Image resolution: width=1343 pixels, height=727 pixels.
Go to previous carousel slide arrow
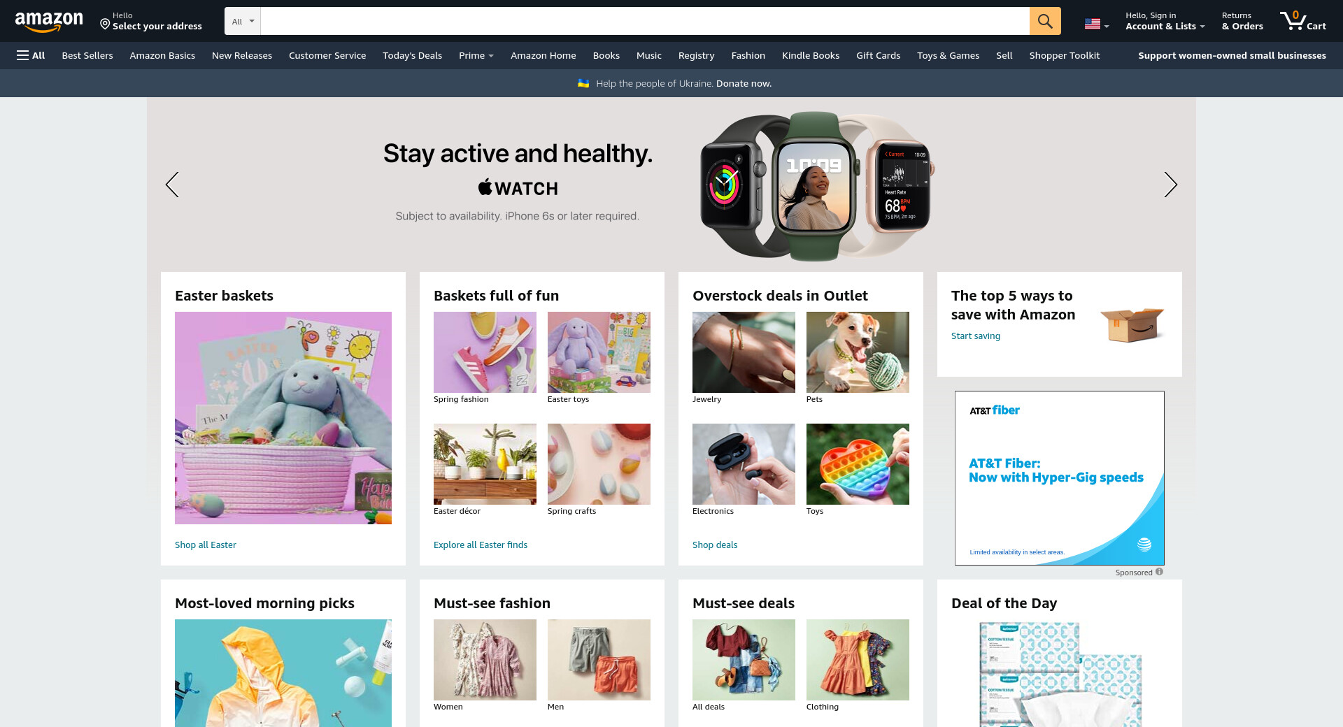click(x=172, y=185)
